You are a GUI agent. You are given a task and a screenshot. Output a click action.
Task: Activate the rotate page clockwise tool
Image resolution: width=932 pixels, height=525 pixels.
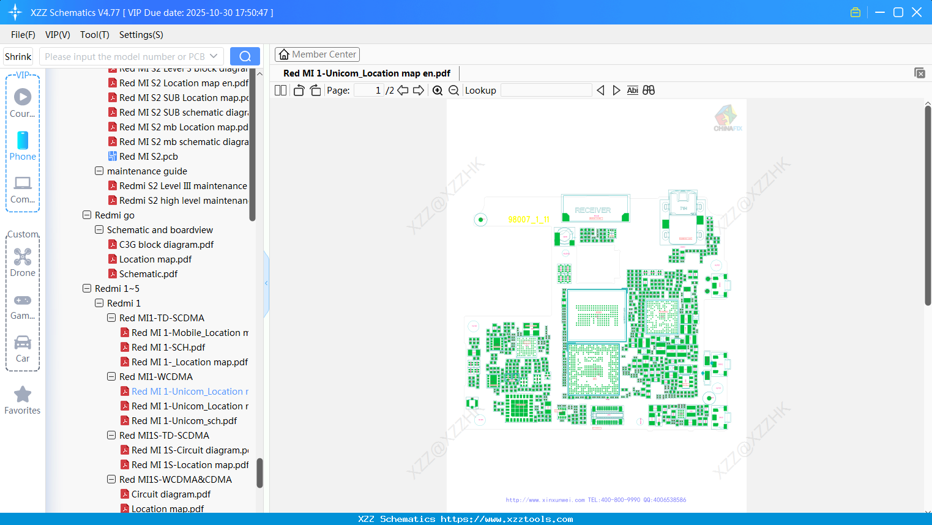point(315,89)
